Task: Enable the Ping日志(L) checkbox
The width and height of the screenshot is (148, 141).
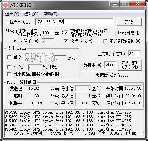Action: click(114, 33)
